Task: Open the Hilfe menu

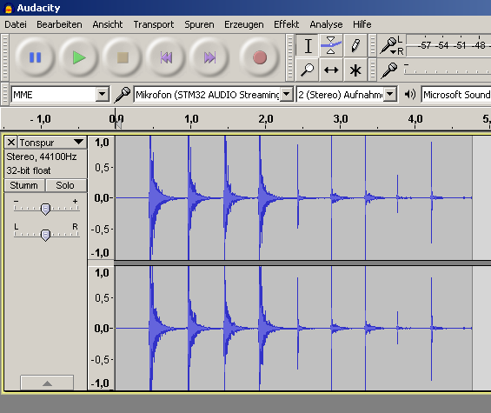Action: click(x=362, y=24)
